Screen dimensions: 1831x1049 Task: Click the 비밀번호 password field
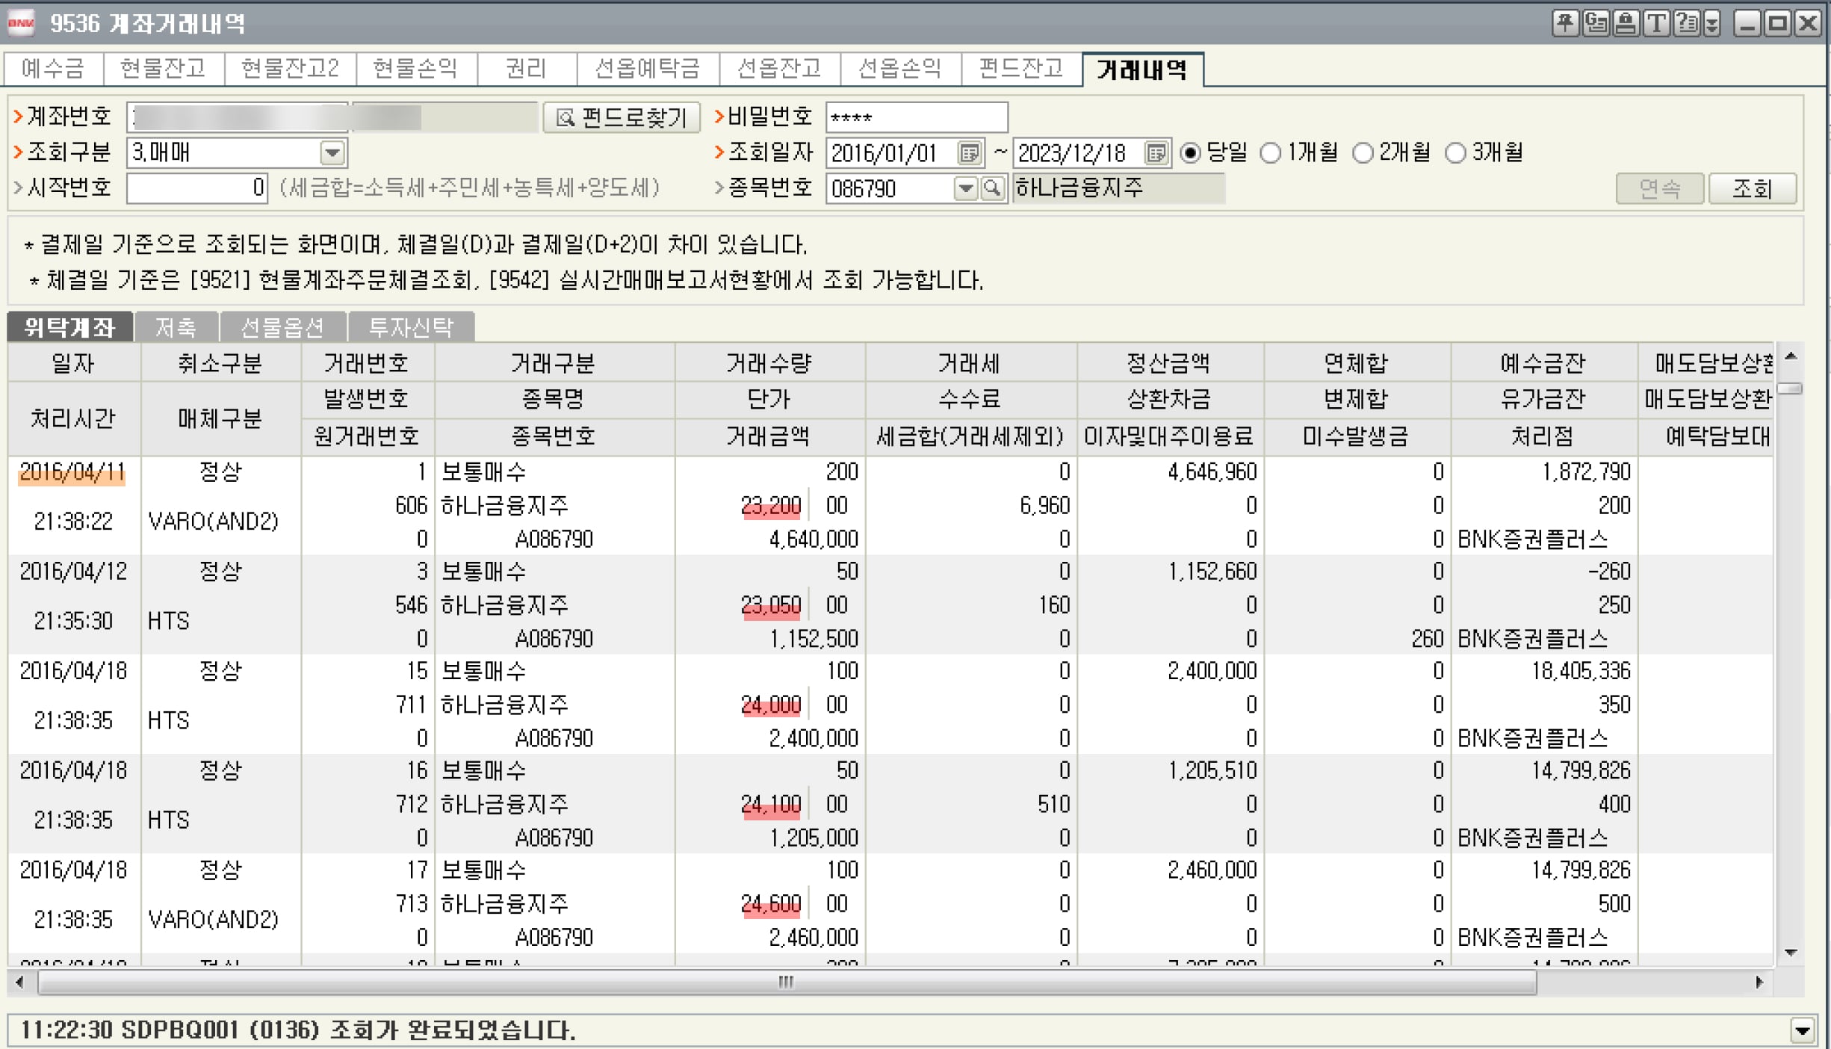917,117
